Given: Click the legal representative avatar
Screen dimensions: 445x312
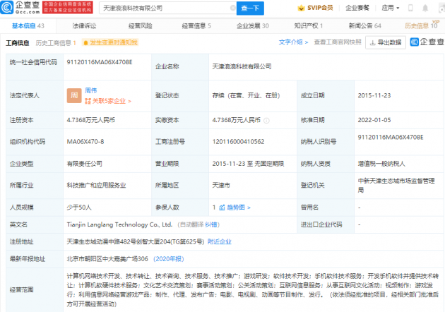Looking at the screenshot, I should pyautogui.click(x=73, y=95).
